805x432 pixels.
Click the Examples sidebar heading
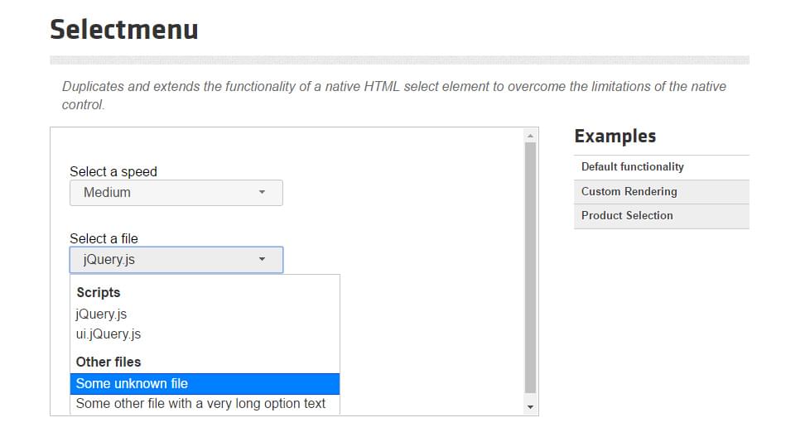pyautogui.click(x=615, y=137)
